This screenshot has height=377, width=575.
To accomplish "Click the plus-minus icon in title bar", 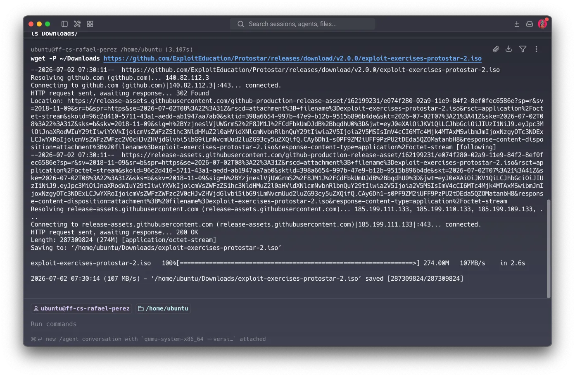I will point(517,24).
